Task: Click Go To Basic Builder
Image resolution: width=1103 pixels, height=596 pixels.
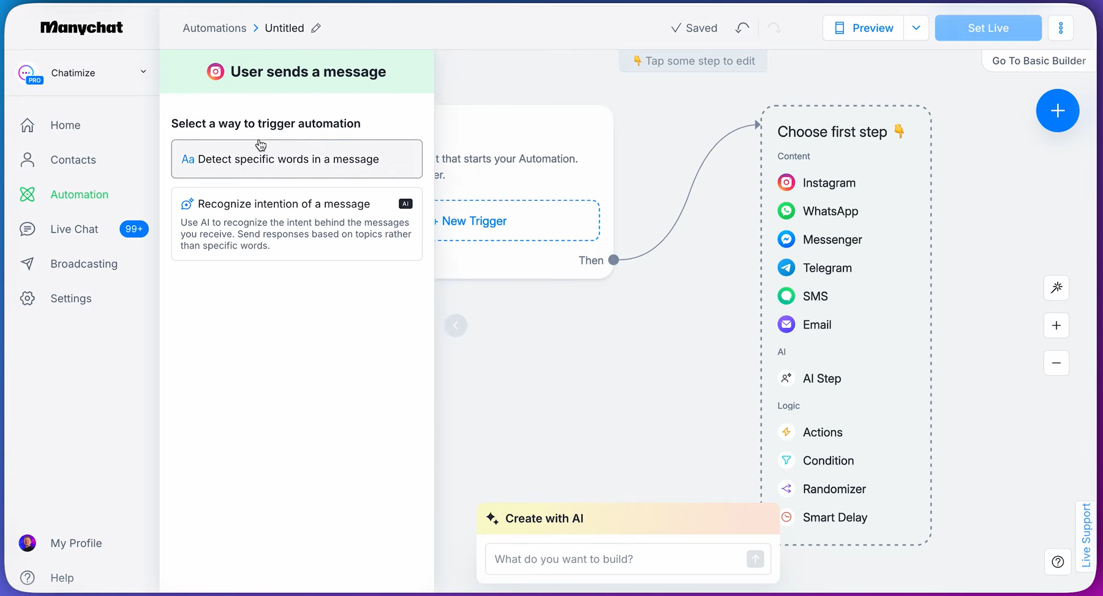Action: (x=1039, y=61)
